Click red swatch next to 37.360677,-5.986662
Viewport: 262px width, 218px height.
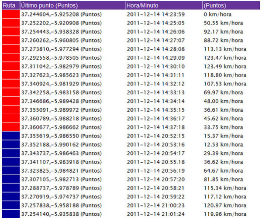point(10,127)
